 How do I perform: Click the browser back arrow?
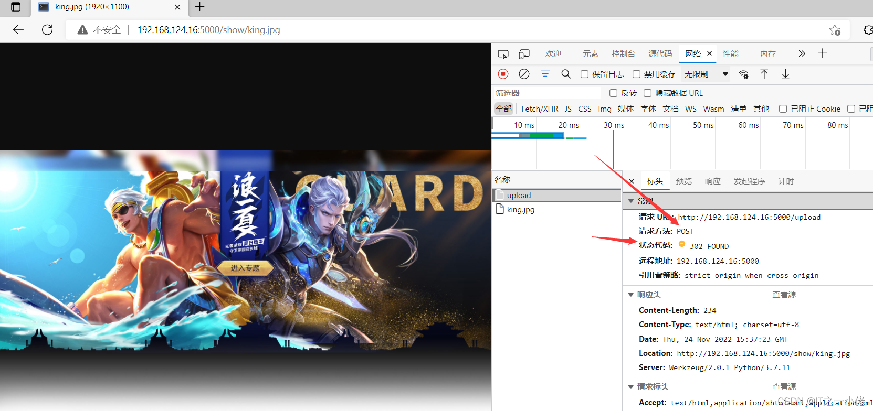tap(18, 30)
